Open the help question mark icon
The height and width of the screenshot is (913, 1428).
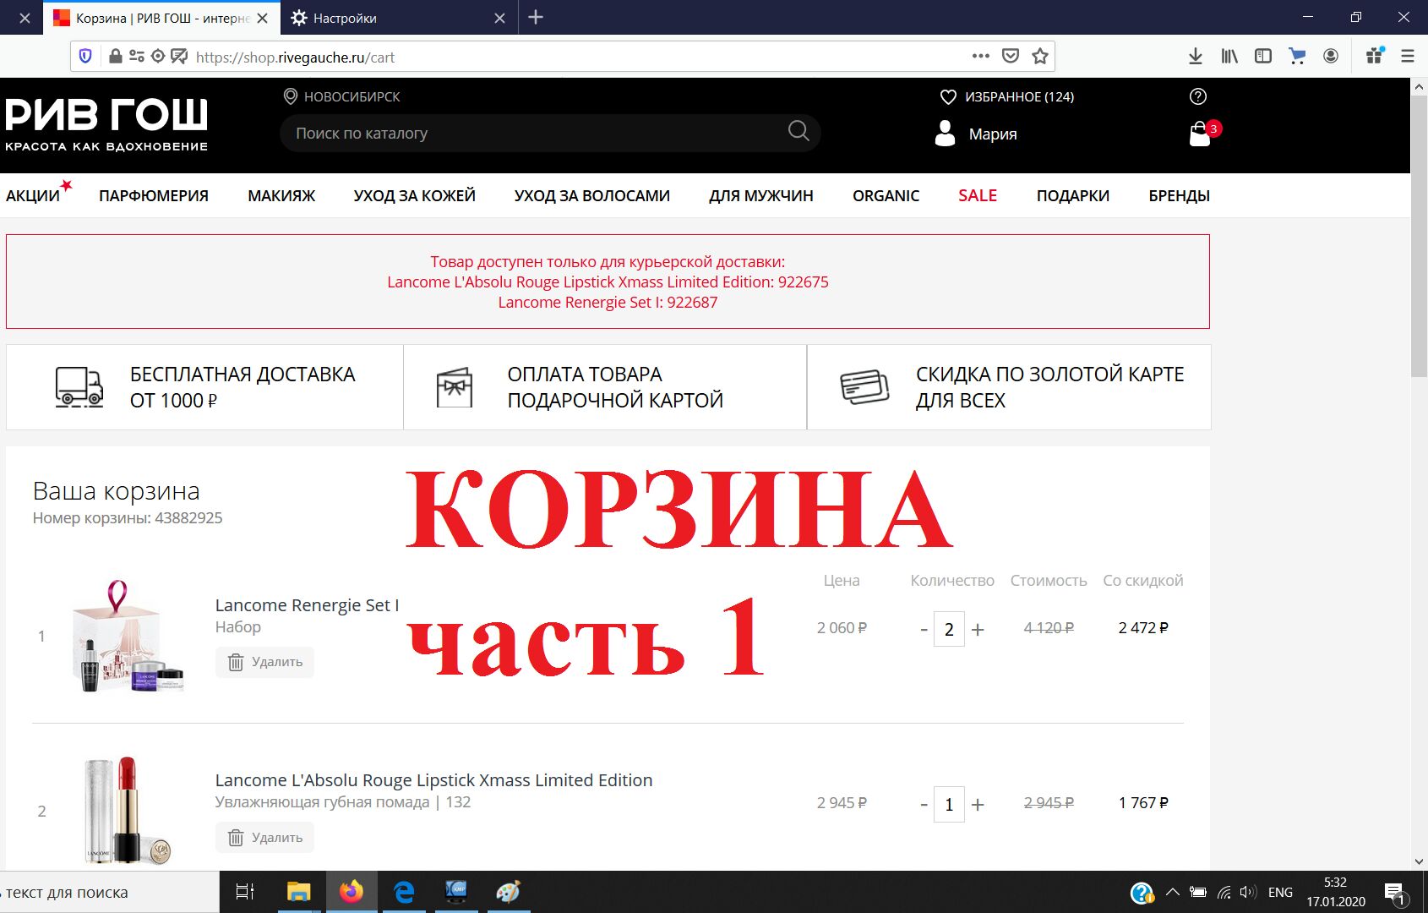[1197, 96]
